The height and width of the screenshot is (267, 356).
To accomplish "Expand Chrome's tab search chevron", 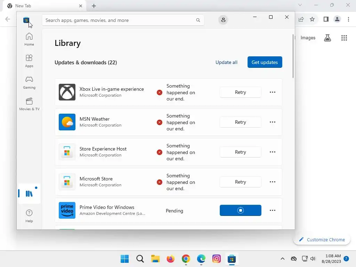I will (300, 5).
